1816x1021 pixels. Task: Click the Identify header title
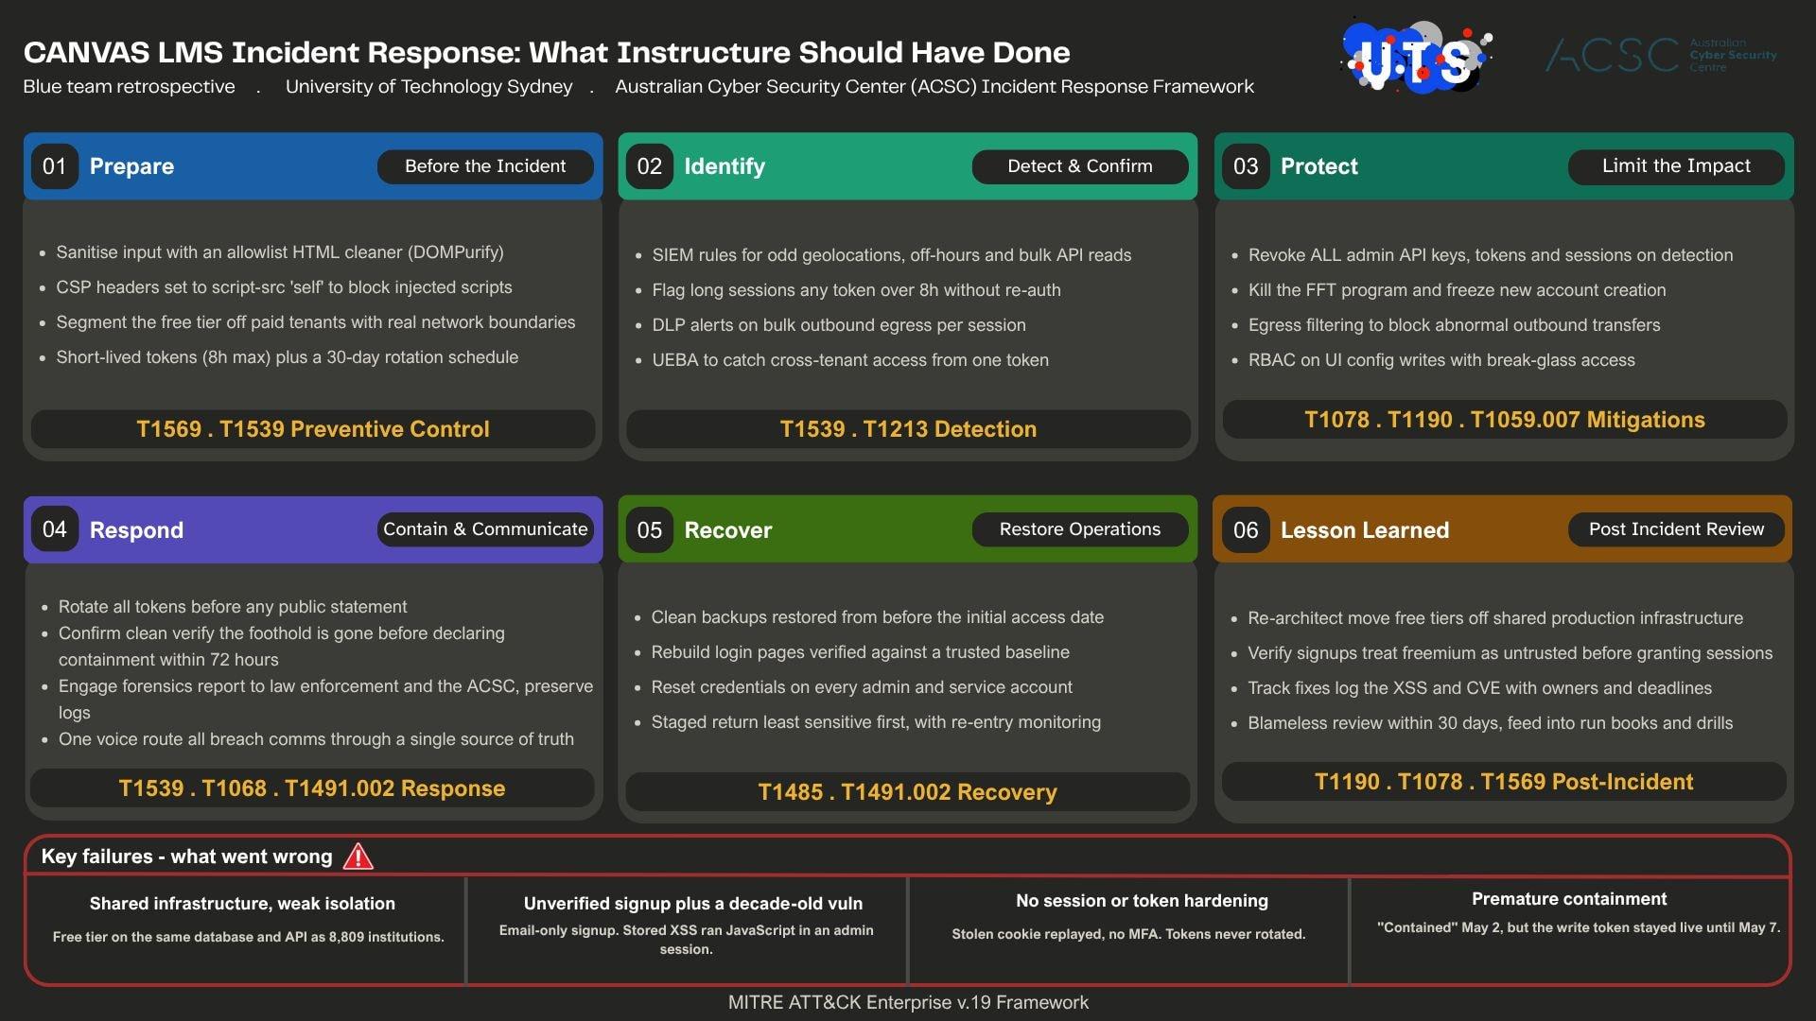point(725,166)
